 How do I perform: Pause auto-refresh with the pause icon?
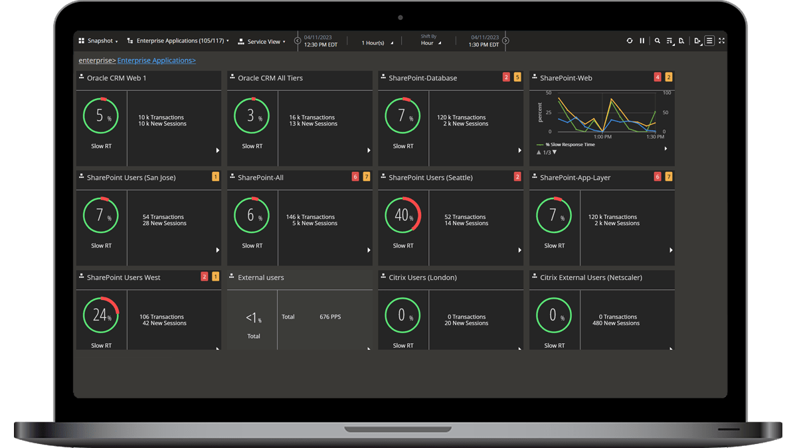(642, 41)
